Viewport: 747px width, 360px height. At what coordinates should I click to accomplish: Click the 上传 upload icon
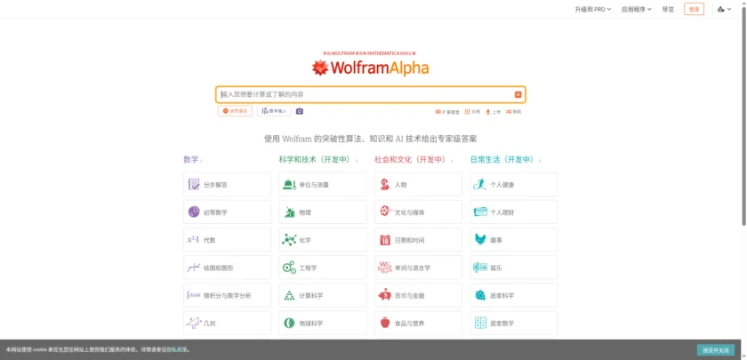tap(493, 112)
